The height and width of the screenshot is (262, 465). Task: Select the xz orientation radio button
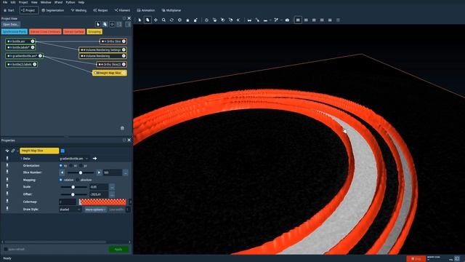[71, 165]
